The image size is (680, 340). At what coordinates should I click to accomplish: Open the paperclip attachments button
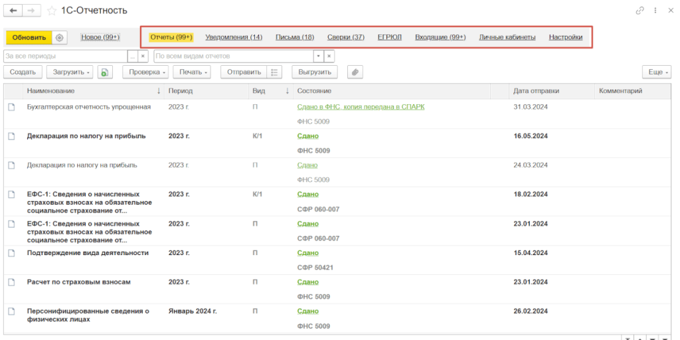pyautogui.click(x=355, y=72)
